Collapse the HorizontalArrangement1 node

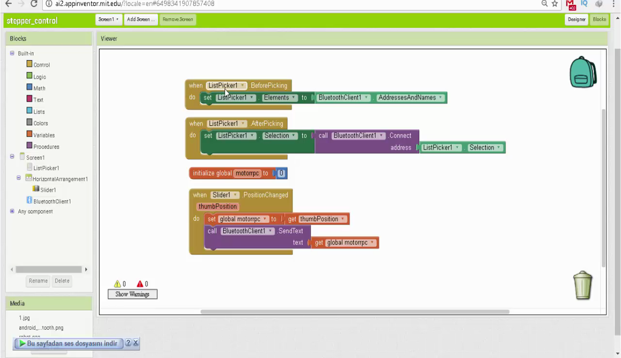pos(19,178)
